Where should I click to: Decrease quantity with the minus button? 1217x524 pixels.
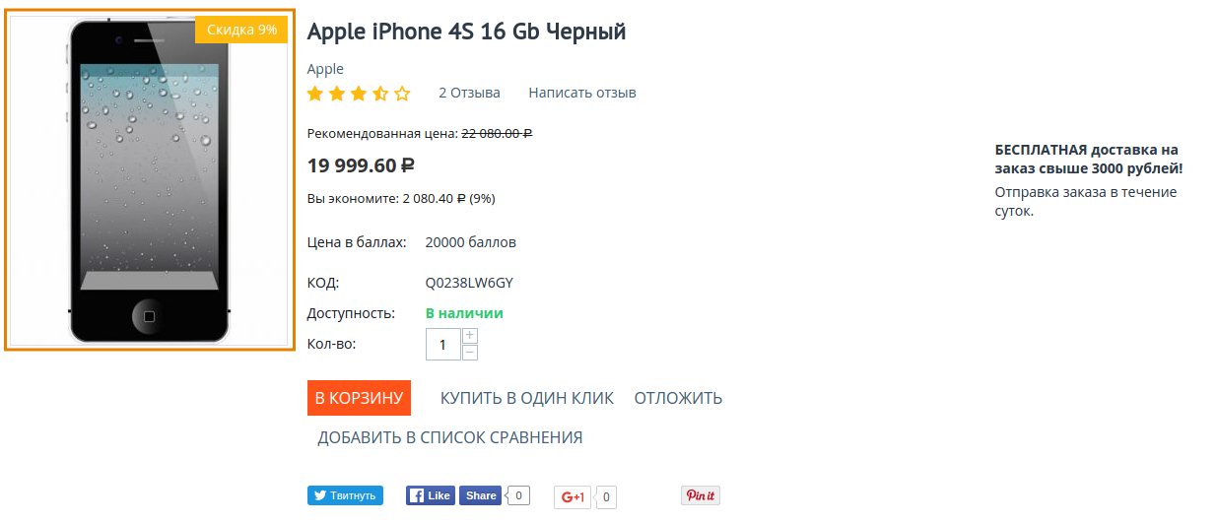pyautogui.click(x=470, y=352)
